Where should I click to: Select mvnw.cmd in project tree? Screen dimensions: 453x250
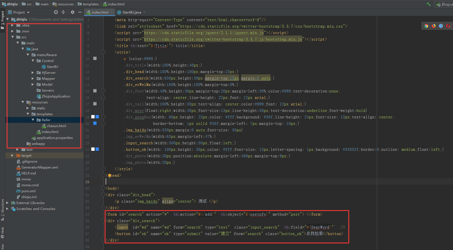point(27,185)
